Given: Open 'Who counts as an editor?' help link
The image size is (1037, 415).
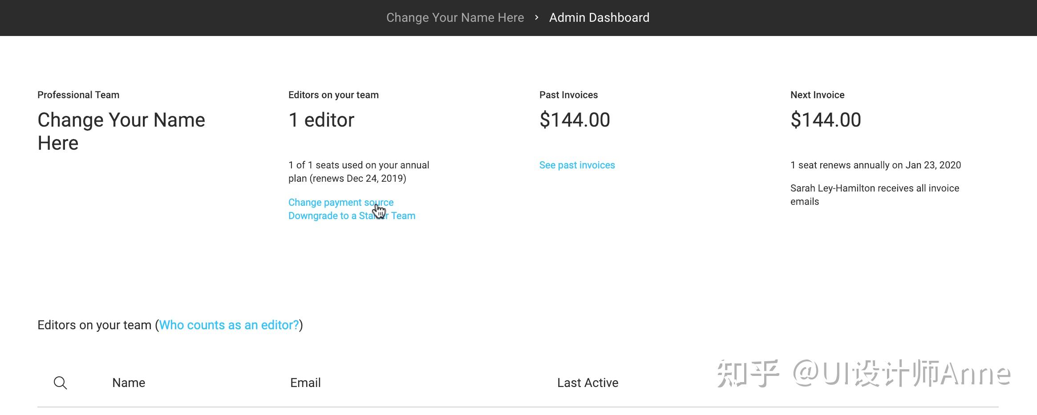Looking at the screenshot, I should click(x=229, y=325).
